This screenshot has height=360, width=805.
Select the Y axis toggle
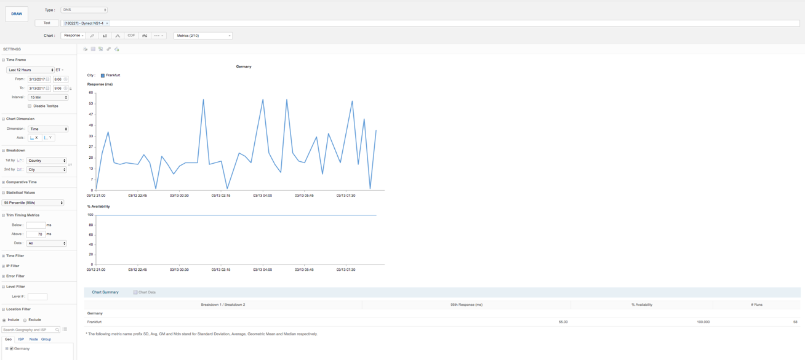(x=48, y=138)
